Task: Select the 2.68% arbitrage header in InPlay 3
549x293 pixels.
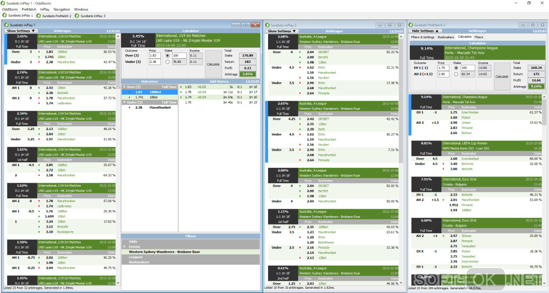Action: (x=333, y=41)
